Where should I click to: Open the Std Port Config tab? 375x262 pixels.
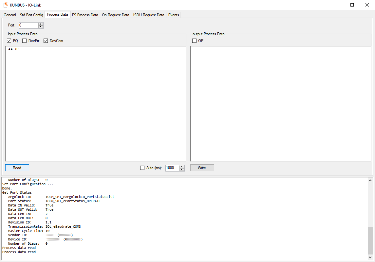click(31, 15)
